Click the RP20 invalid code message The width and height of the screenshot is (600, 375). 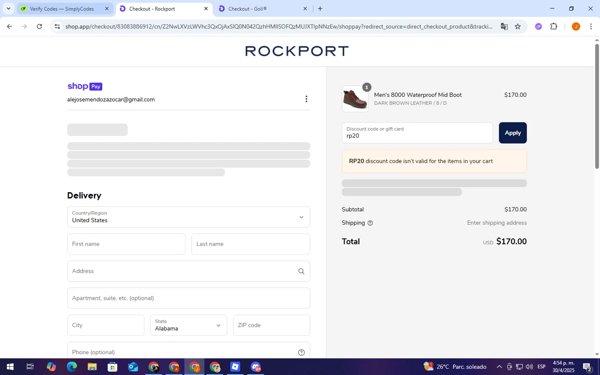click(434, 161)
